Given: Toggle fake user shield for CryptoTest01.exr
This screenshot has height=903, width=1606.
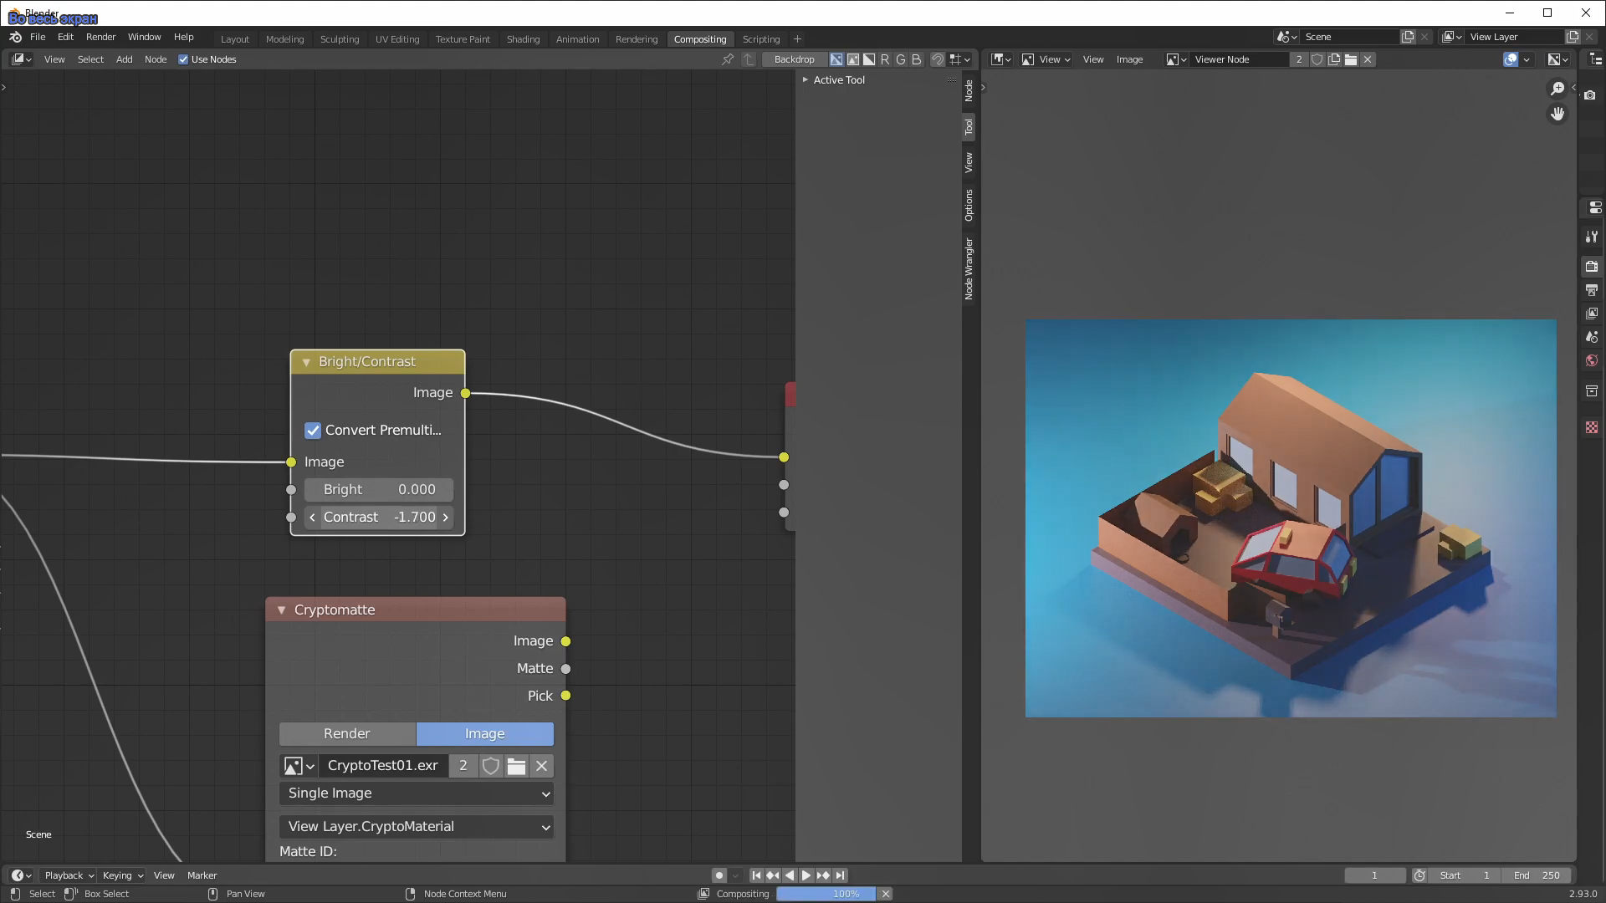Looking at the screenshot, I should click(491, 766).
